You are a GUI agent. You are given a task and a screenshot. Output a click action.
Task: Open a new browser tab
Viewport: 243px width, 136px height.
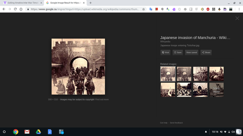(90, 3)
